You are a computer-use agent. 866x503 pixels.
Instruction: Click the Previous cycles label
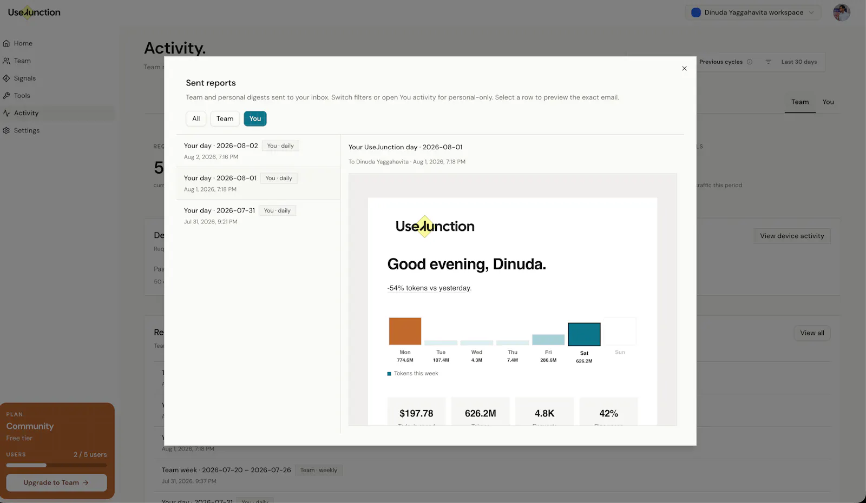pyautogui.click(x=721, y=62)
